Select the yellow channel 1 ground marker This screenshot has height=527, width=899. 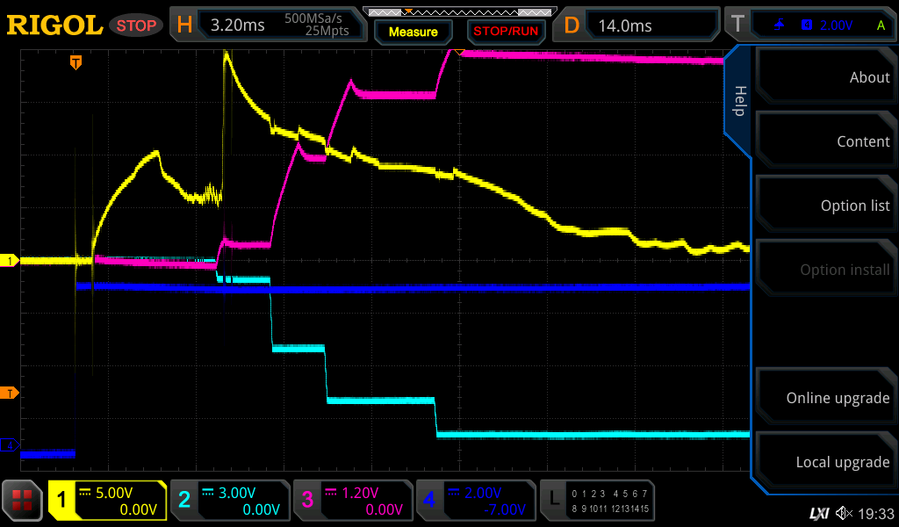coord(11,261)
